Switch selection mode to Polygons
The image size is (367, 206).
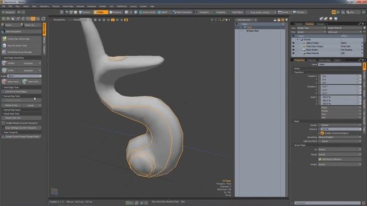(116, 12)
